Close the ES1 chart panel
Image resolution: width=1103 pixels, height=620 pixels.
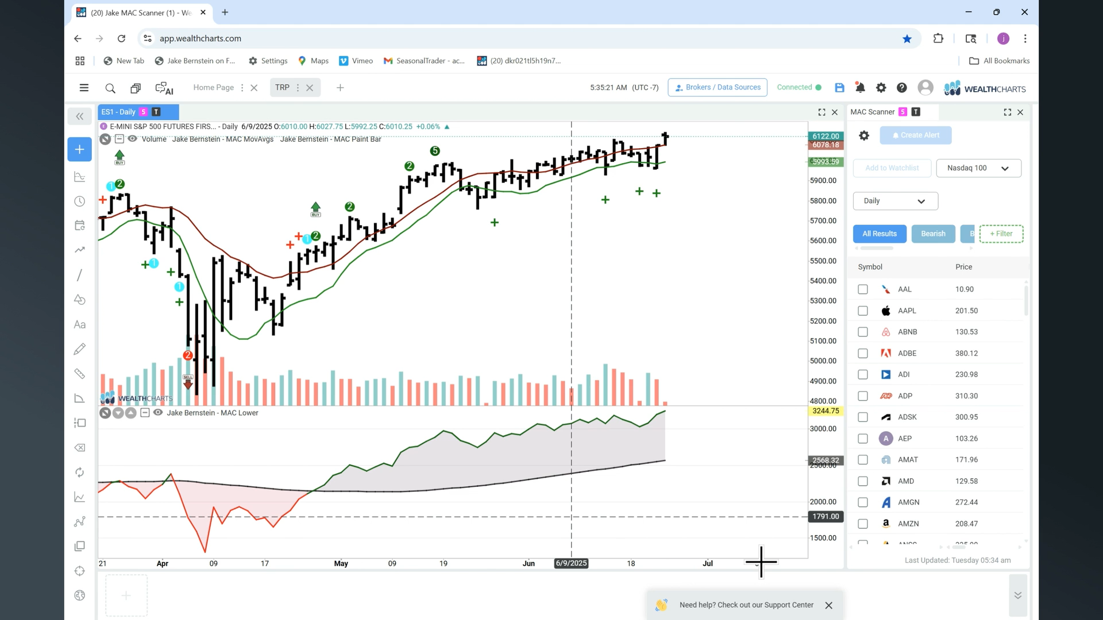(835, 113)
